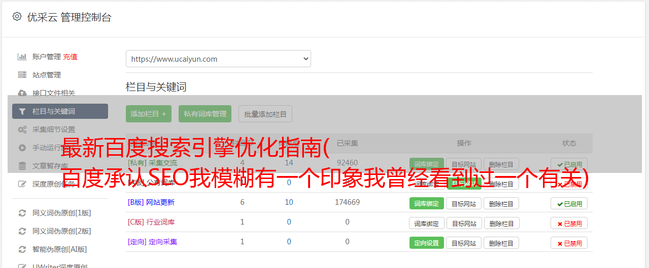
Task: Click the play circle icon of 手动运行
Action: point(22,148)
